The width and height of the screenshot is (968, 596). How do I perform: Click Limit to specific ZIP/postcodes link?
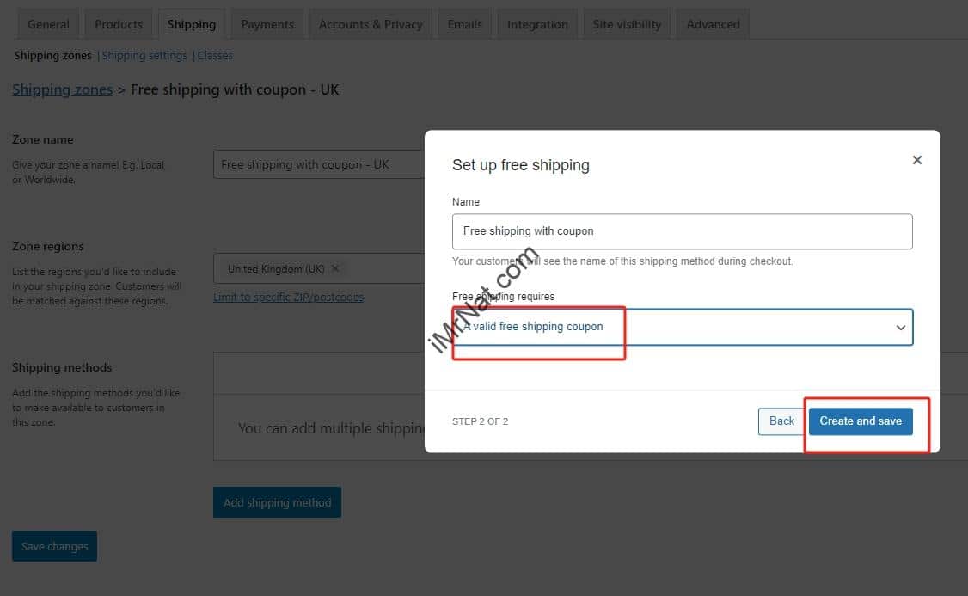click(x=288, y=297)
